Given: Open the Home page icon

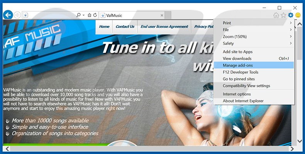Looking at the screenshot, I should [x=276, y=15].
